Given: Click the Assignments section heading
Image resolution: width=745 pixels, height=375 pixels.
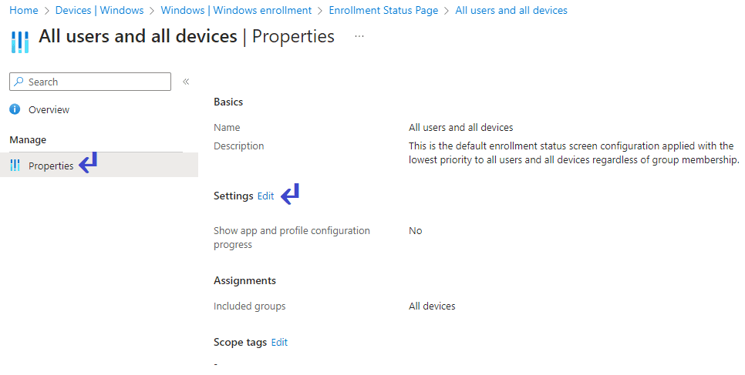Looking at the screenshot, I should tap(244, 280).
